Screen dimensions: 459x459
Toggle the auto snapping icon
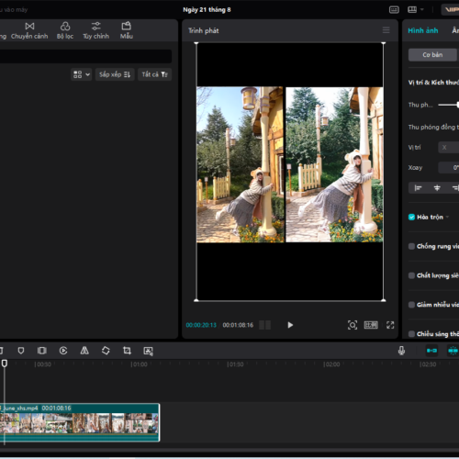click(x=453, y=351)
